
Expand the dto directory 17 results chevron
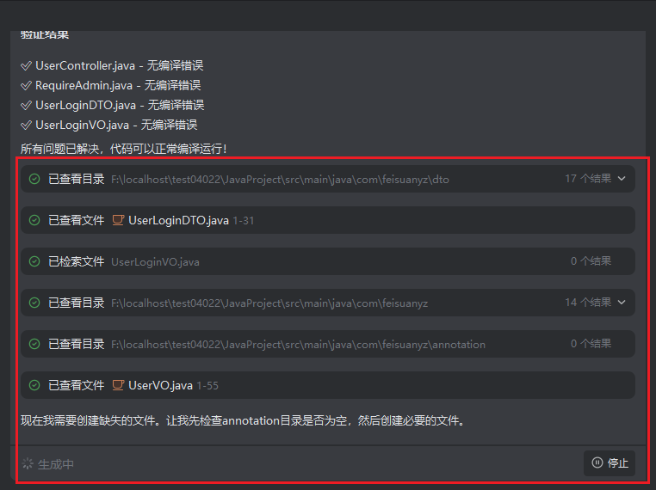click(622, 179)
